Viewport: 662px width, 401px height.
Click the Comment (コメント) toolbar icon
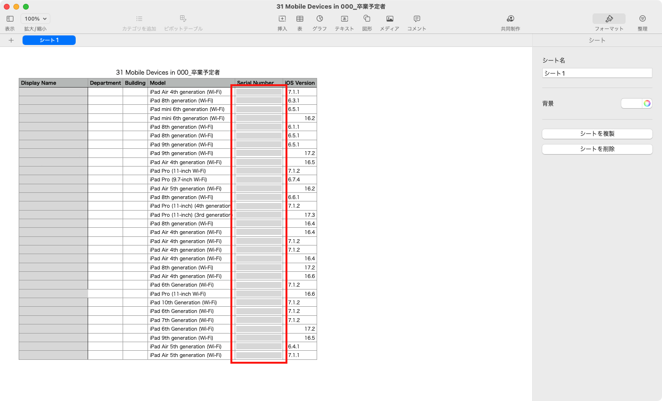coord(417,19)
